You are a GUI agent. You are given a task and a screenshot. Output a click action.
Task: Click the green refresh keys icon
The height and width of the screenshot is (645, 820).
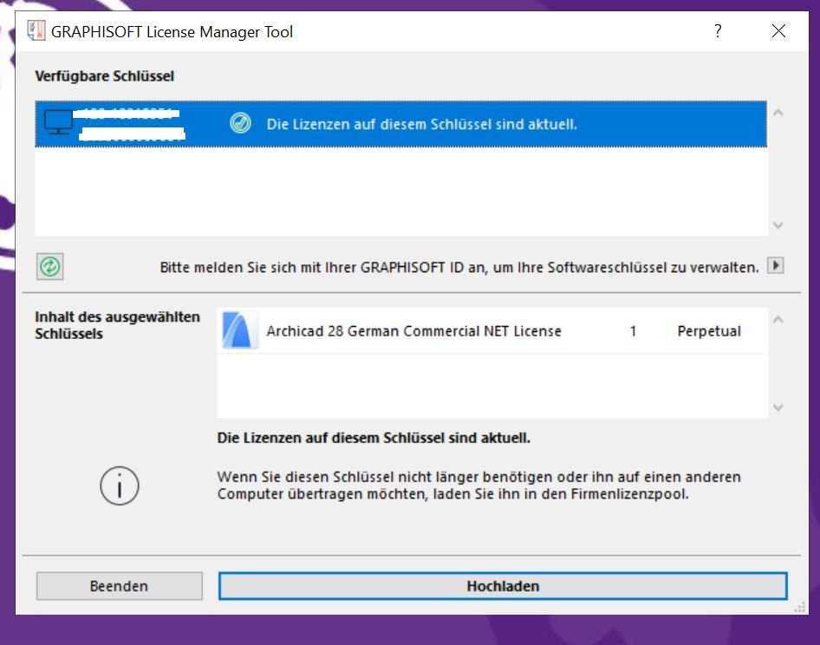pos(50,267)
